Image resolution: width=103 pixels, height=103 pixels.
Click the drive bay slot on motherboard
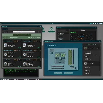[x=72, y=67]
